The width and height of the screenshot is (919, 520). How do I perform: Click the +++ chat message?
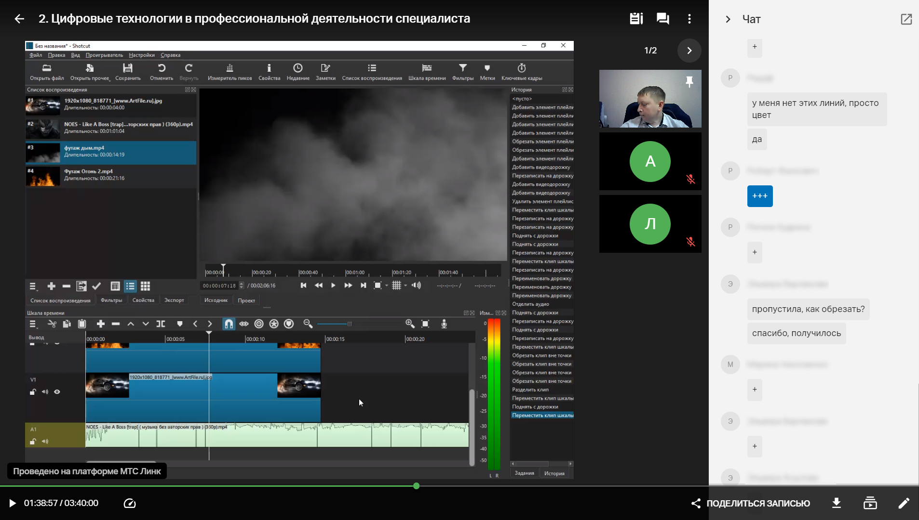pos(760,196)
